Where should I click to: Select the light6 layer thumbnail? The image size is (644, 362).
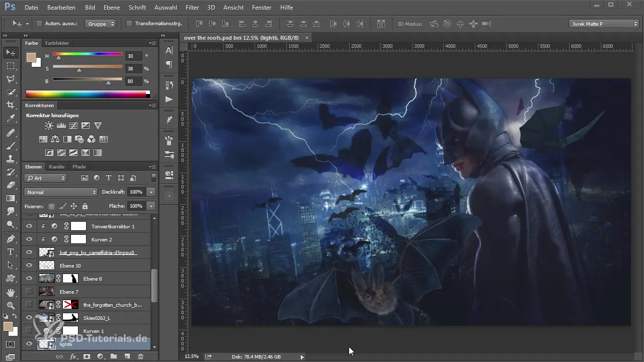pyautogui.click(x=46, y=344)
